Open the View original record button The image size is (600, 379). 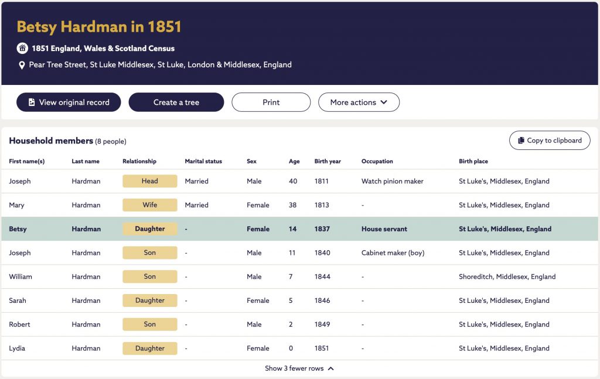pos(69,102)
